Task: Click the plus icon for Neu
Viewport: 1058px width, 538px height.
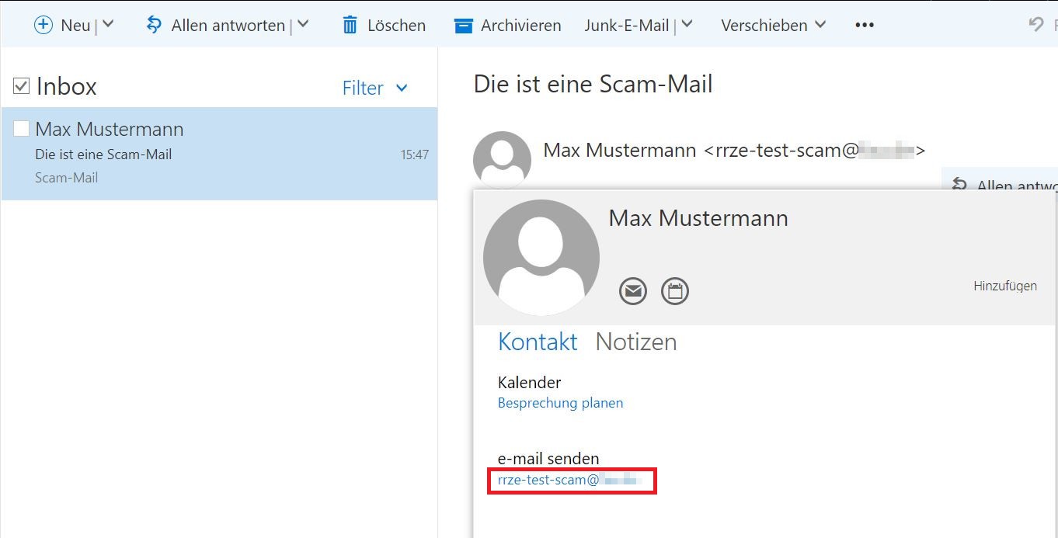Action: point(44,25)
